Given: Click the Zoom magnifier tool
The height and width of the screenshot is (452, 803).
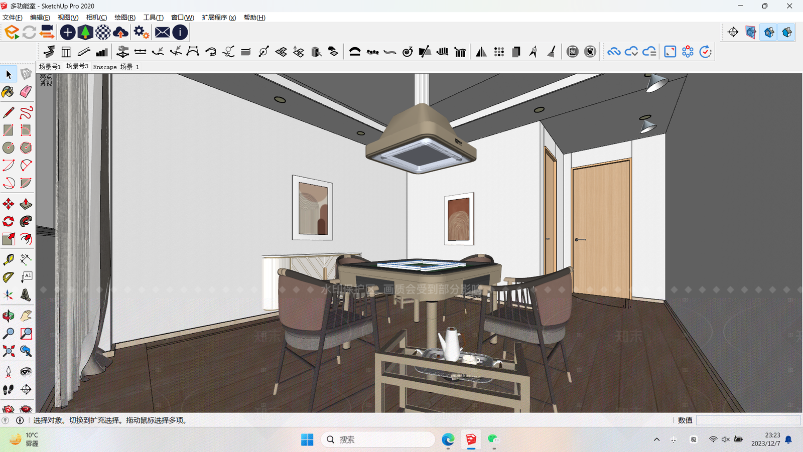Looking at the screenshot, I should tap(9, 333).
